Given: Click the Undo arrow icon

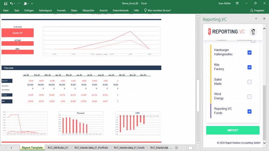Looking at the screenshot, I should (11, 3).
